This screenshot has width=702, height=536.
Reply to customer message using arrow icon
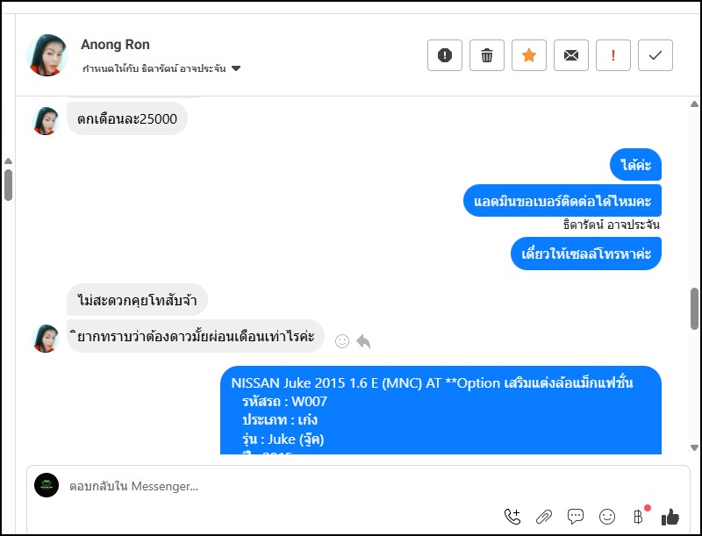pyautogui.click(x=363, y=340)
